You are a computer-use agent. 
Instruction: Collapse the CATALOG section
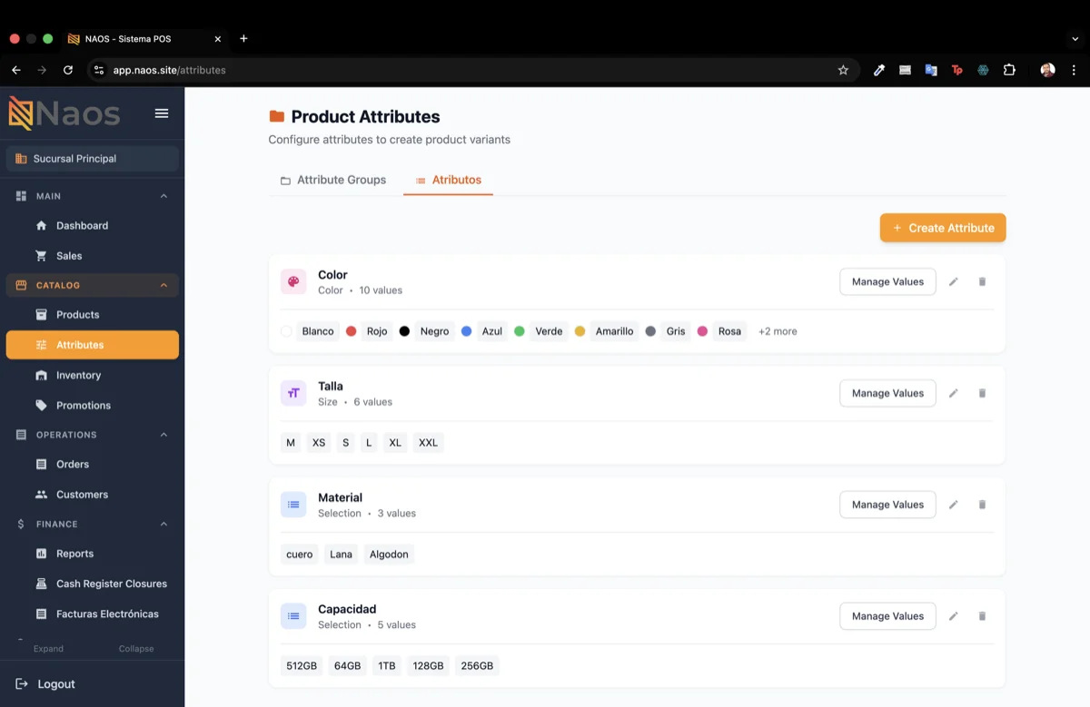[x=163, y=284]
